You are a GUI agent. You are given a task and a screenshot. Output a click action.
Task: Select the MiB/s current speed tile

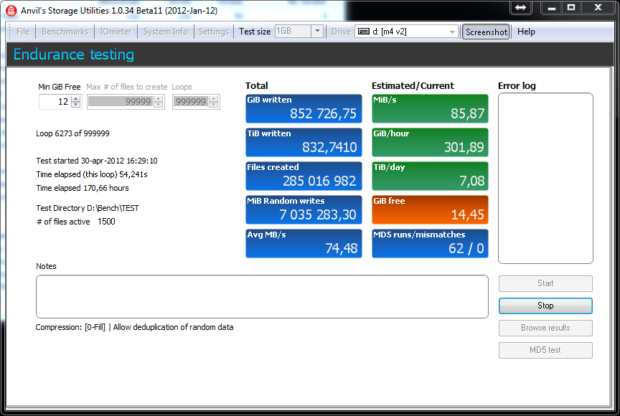tap(430, 108)
